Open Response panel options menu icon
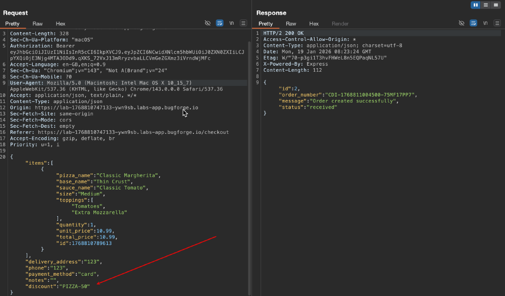This screenshot has height=296, width=505. (497, 23)
